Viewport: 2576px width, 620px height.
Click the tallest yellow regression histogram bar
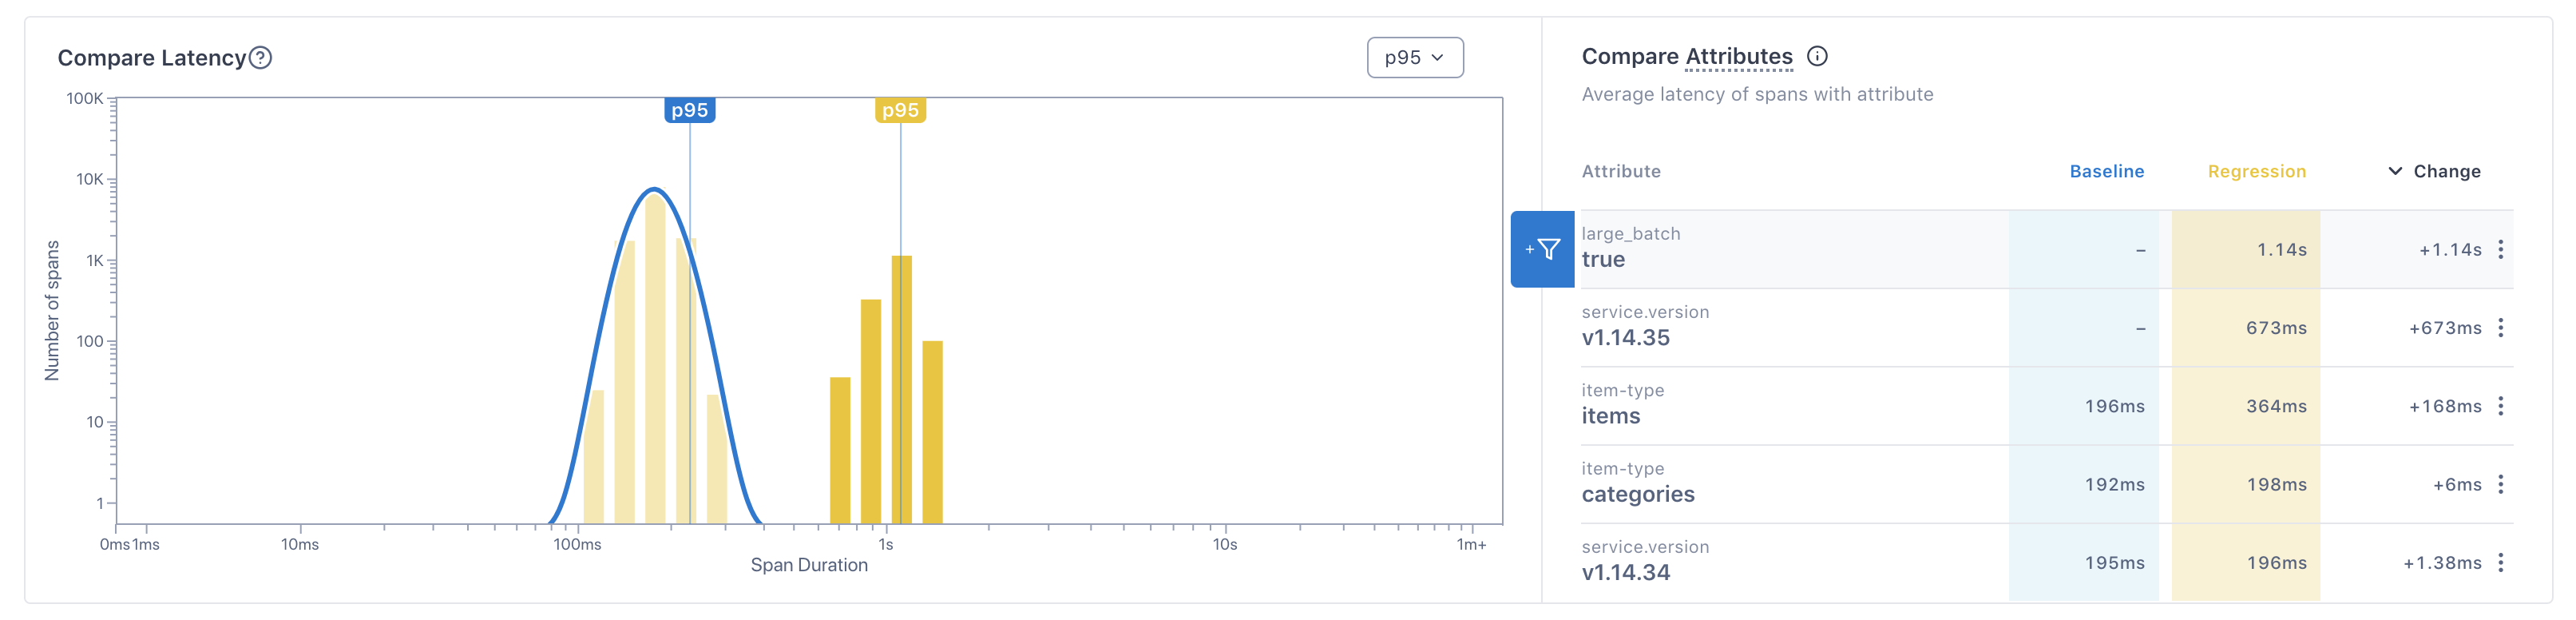coord(901,390)
